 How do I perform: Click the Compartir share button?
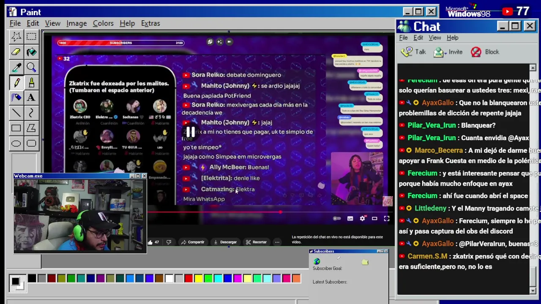click(193, 242)
